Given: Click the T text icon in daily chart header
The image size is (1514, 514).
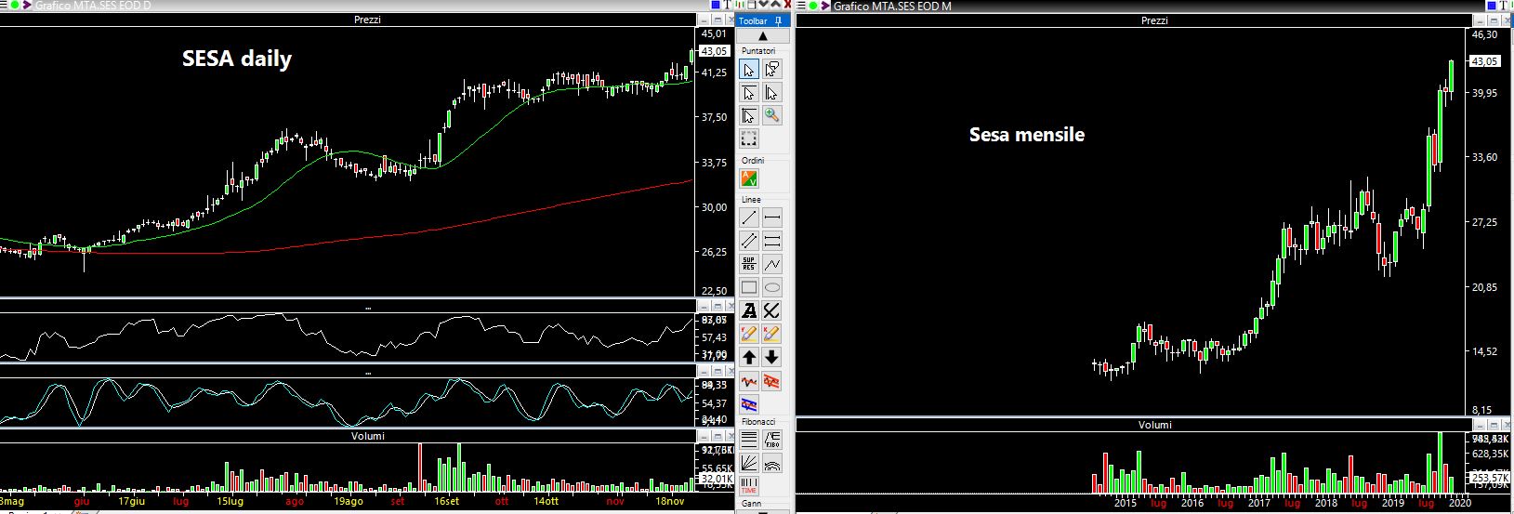Looking at the screenshot, I should pos(727,6).
